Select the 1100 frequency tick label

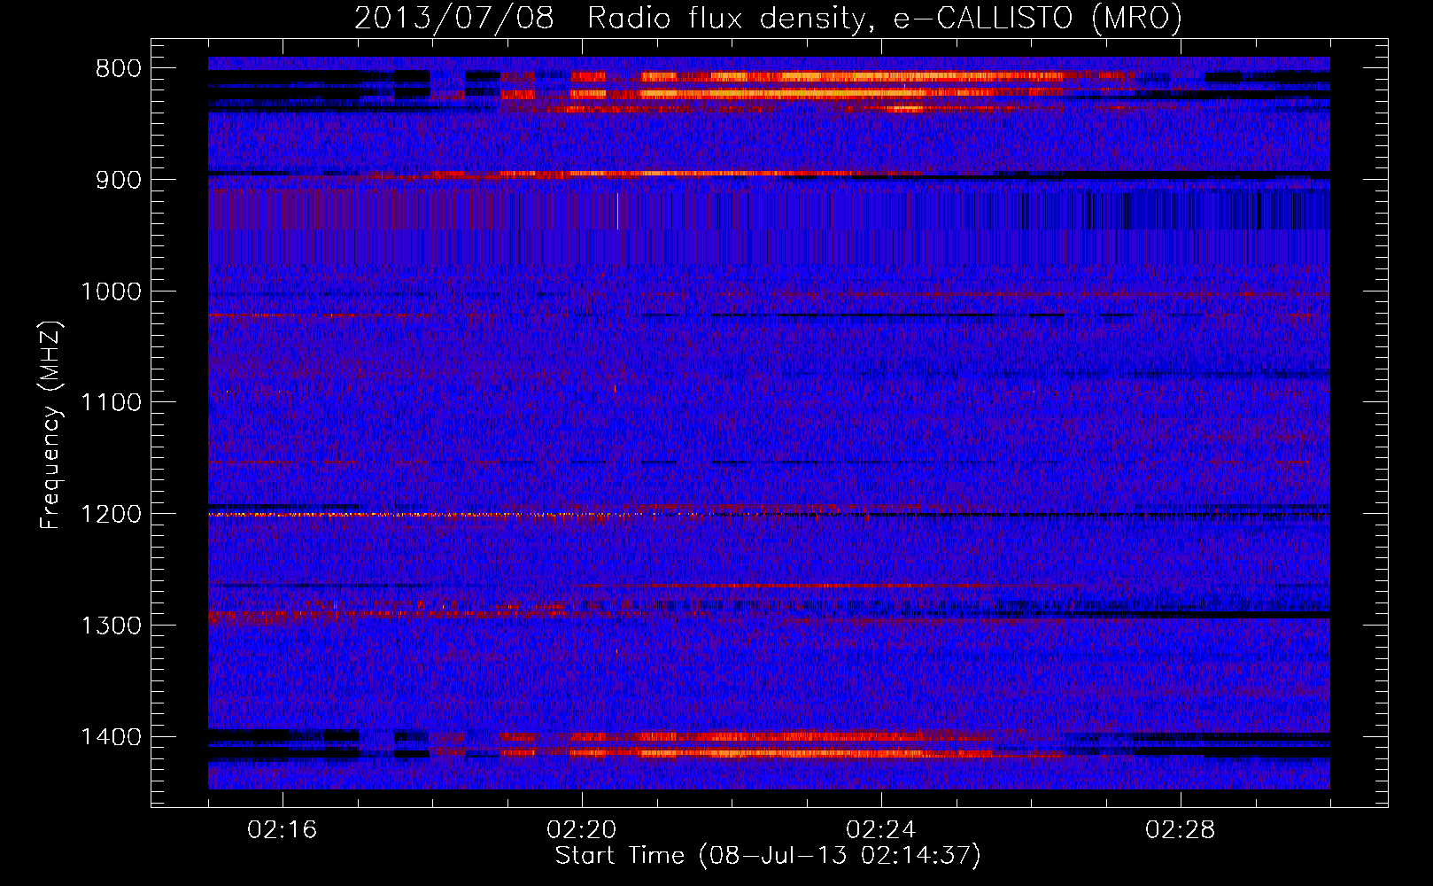[111, 403]
